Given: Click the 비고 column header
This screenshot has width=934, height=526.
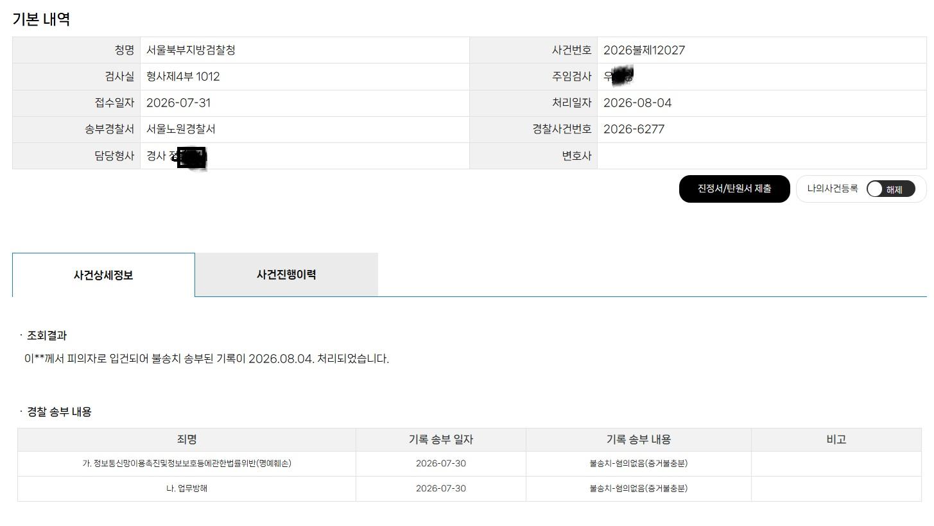Looking at the screenshot, I should point(836,439).
